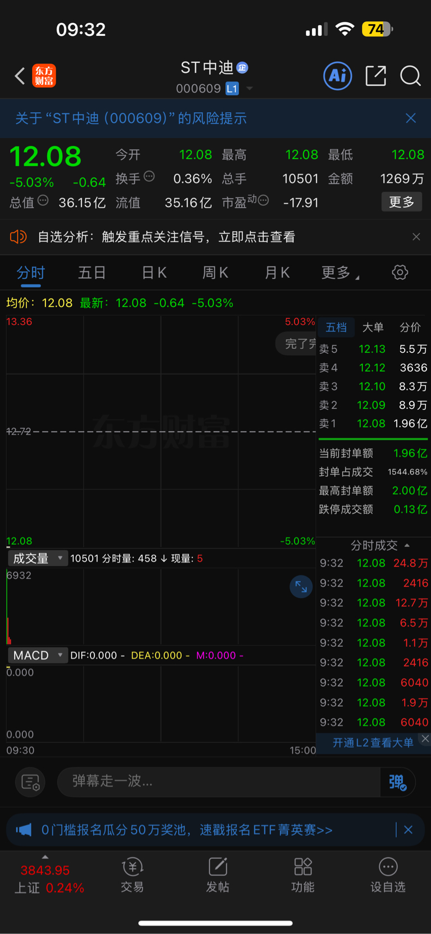The height and width of the screenshot is (934, 431).
Task: Open the 成交量 indicator dropdown
Action: [38, 558]
